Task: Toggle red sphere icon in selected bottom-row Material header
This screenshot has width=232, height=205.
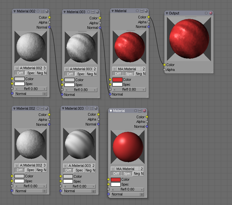Action: (144, 111)
